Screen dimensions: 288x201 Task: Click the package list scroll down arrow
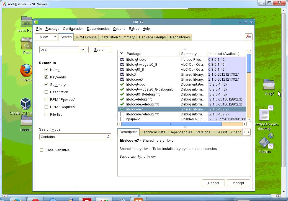pyautogui.click(x=249, y=120)
